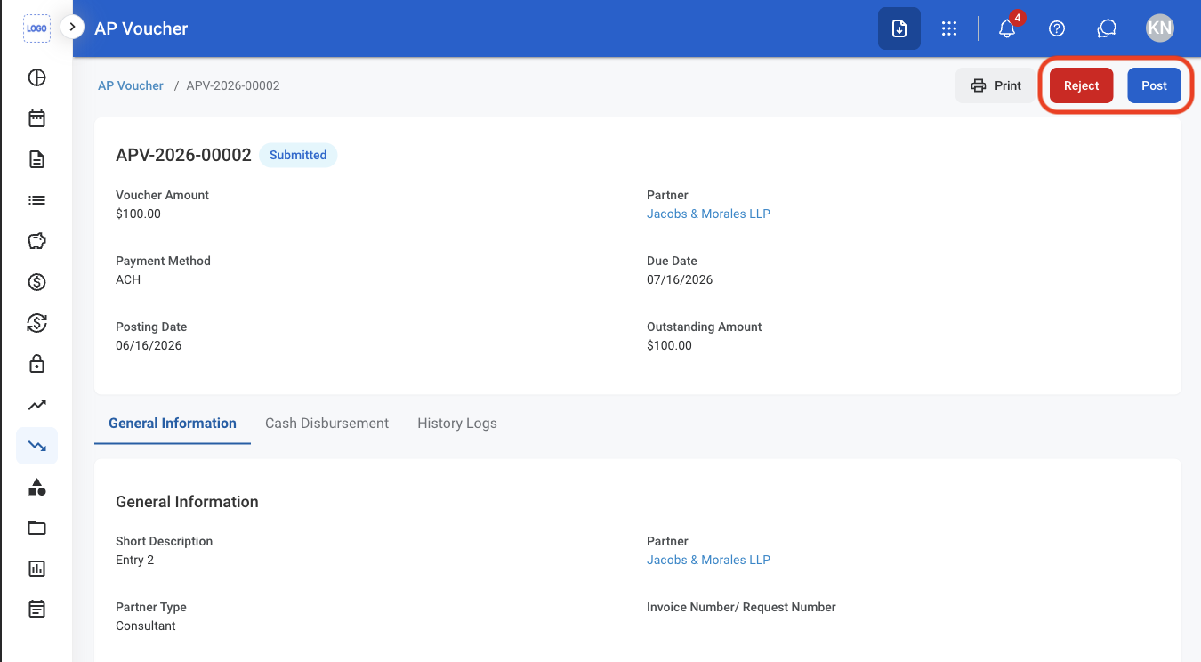Switch to the General Information tab
The height and width of the screenshot is (662, 1201).
pyautogui.click(x=173, y=424)
